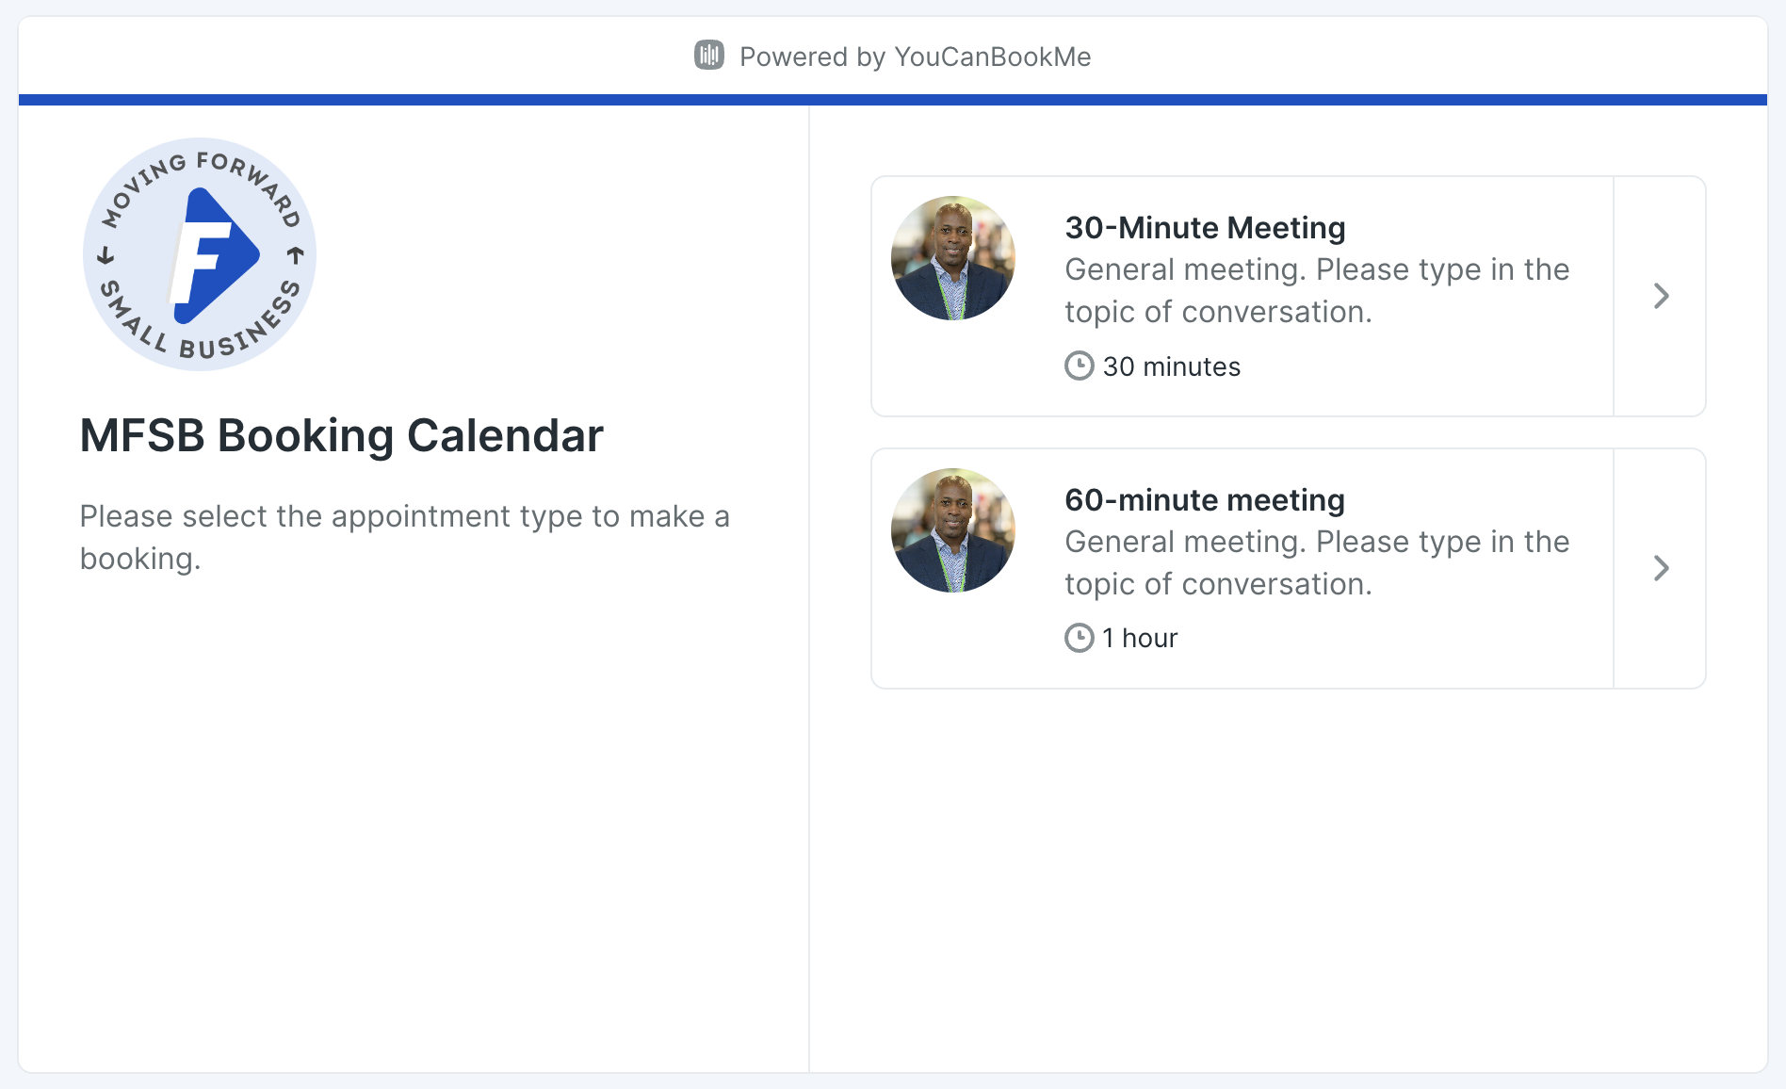Click the YouCanBookMe logo icon

coord(709,56)
